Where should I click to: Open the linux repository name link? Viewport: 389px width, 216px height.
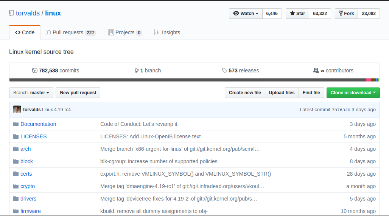[x=53, y=13]
